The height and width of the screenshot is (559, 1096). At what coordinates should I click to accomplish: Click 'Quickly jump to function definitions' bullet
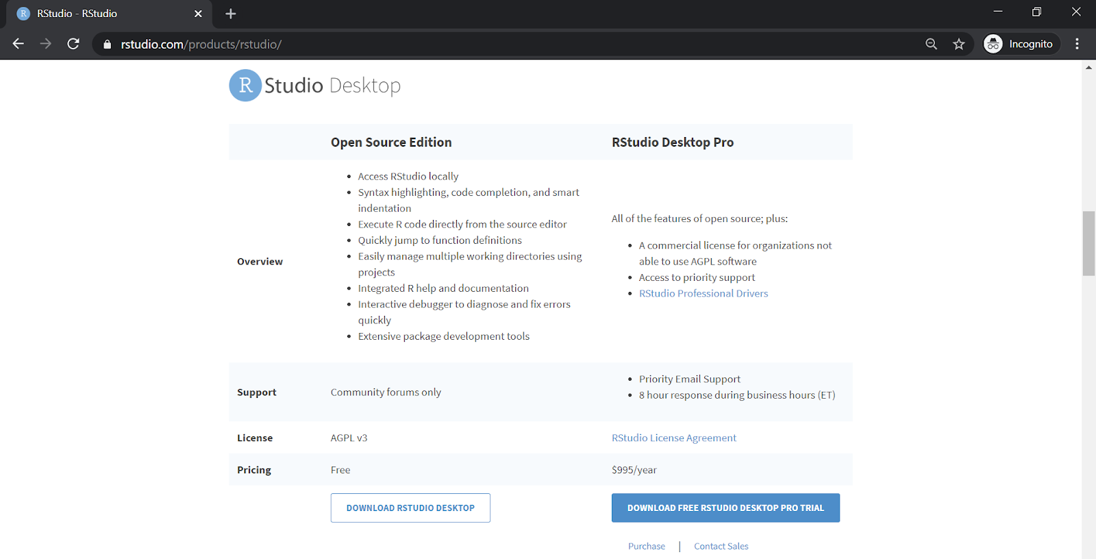coord(440,240)
